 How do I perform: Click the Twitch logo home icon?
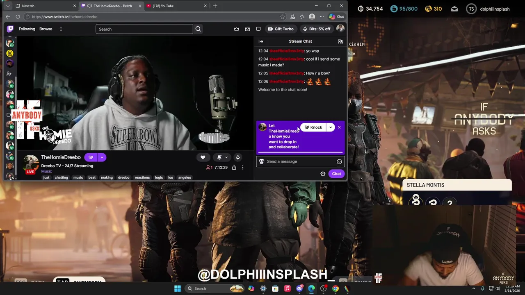pyautogui.click(x=10, y=29)
